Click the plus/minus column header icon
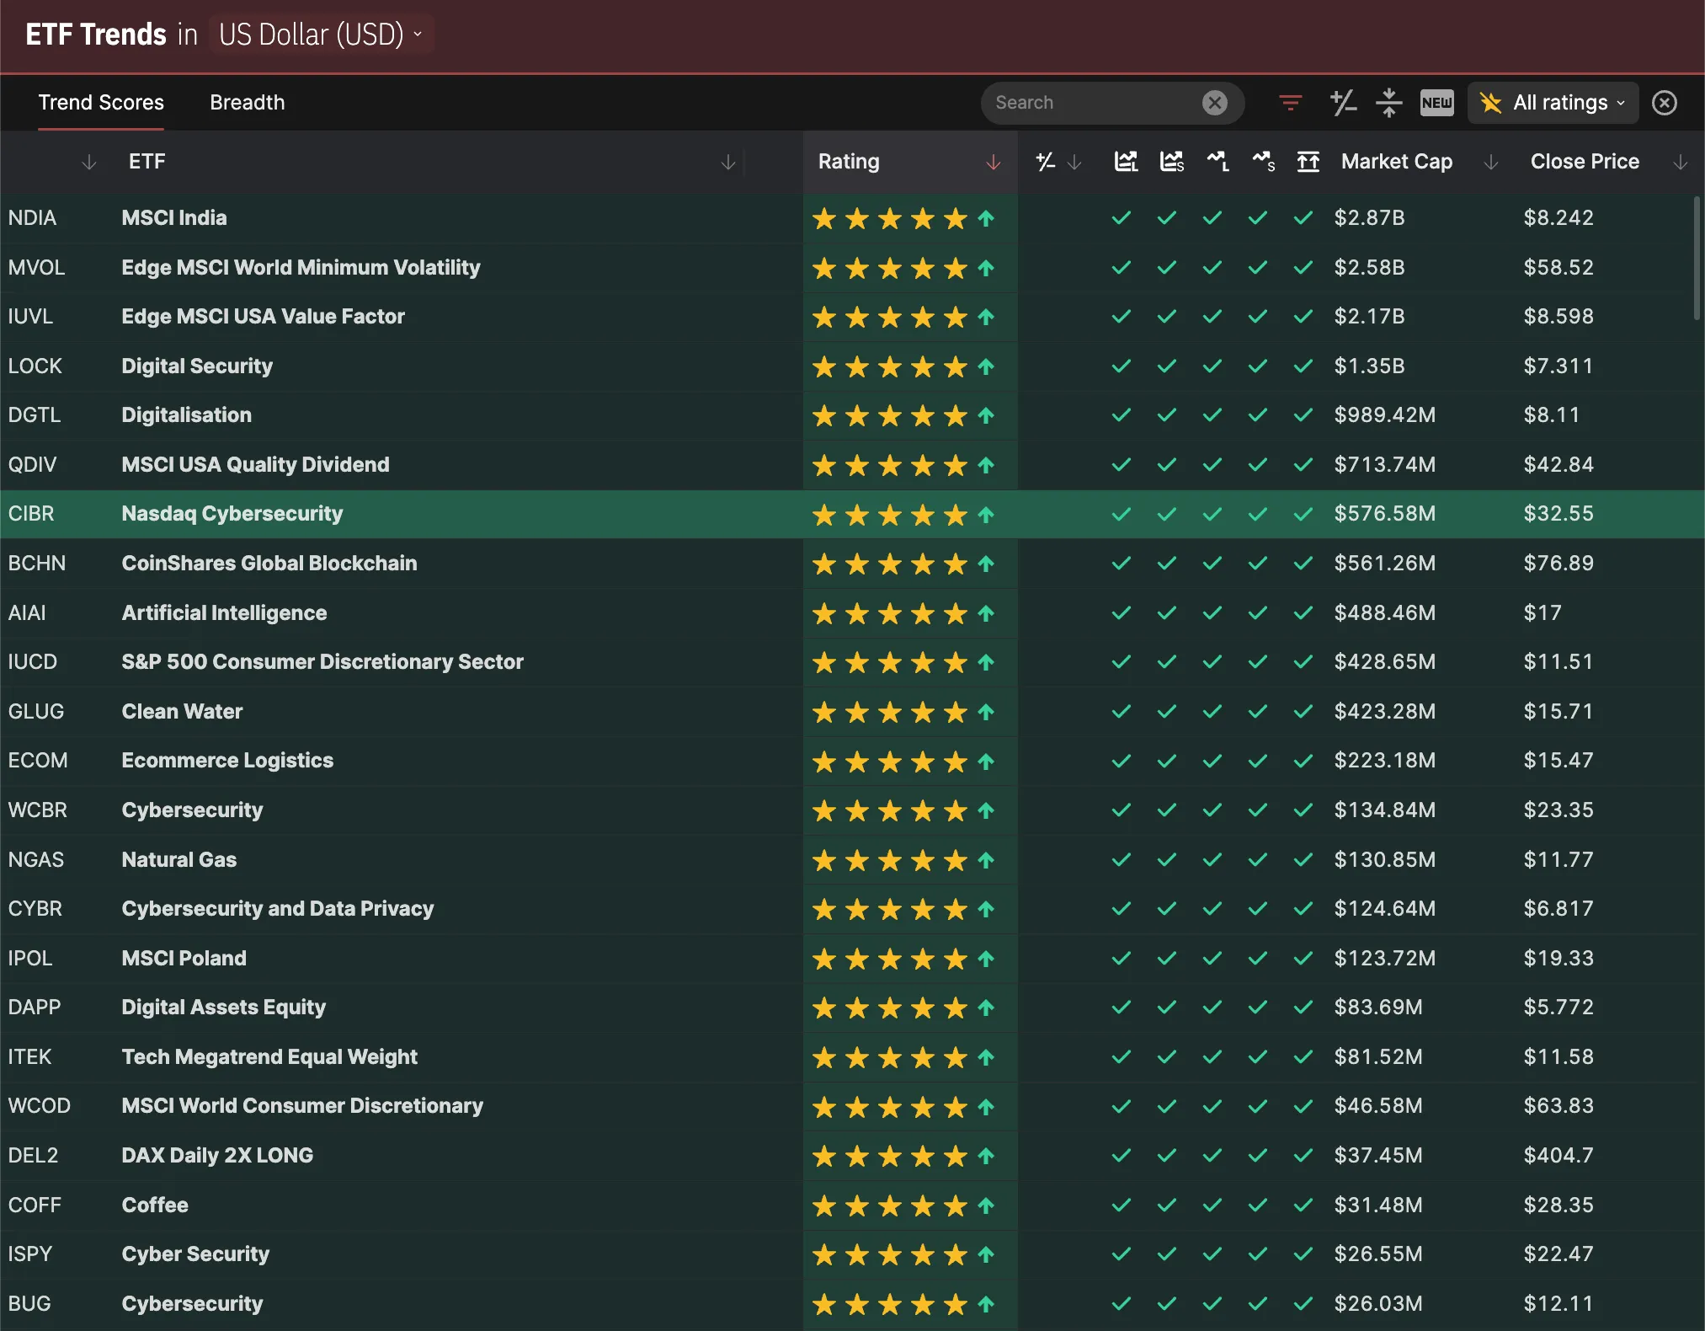Screen dimensions: 1705x1331 (1046, 162)
